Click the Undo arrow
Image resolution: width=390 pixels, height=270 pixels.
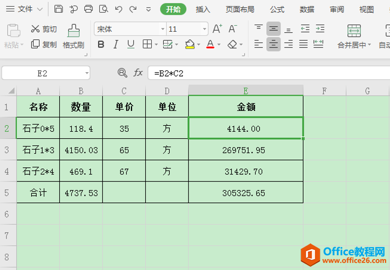[x=119, y=9]
